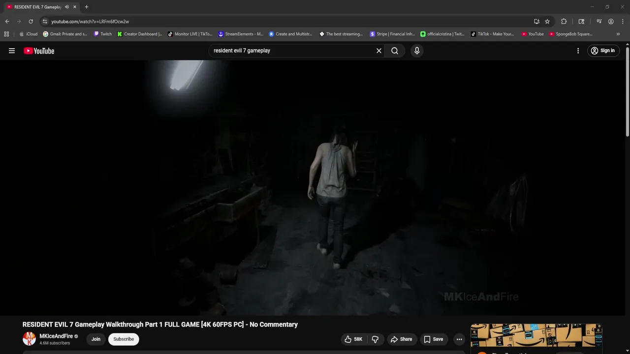Bookmark this page with the star
630x354 pixels.
pyautogui.click(x=547, y=22)
